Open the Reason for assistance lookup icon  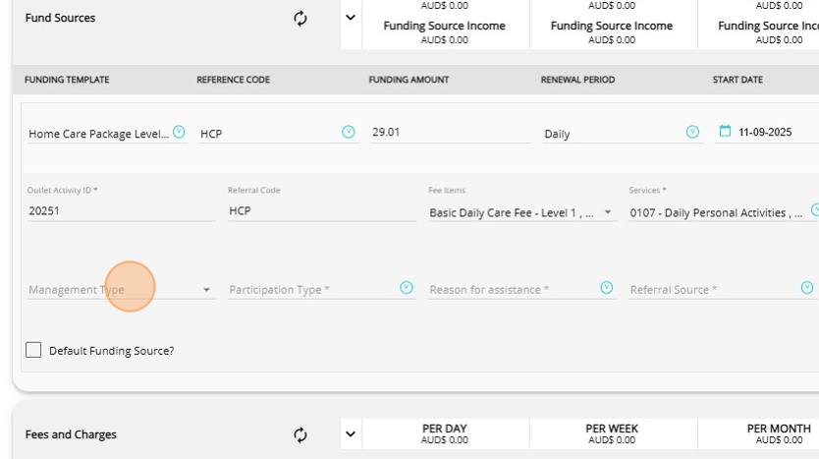click(607, 288)
